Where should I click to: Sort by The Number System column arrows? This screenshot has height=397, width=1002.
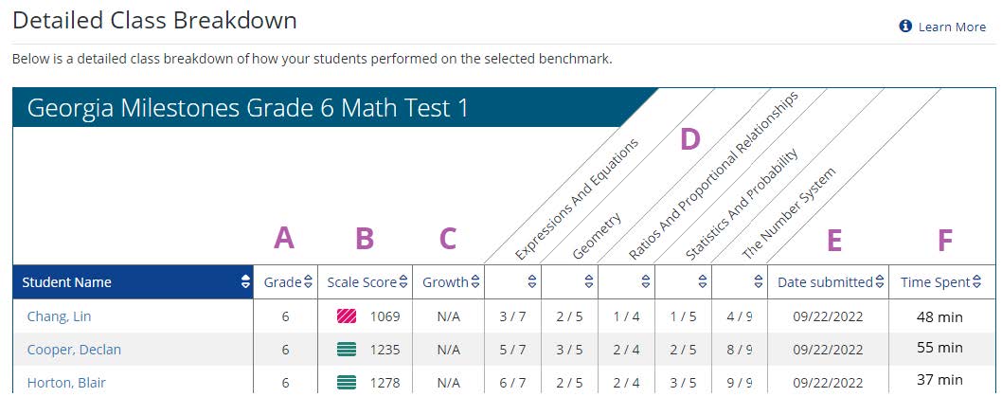(x=760, y=281)
